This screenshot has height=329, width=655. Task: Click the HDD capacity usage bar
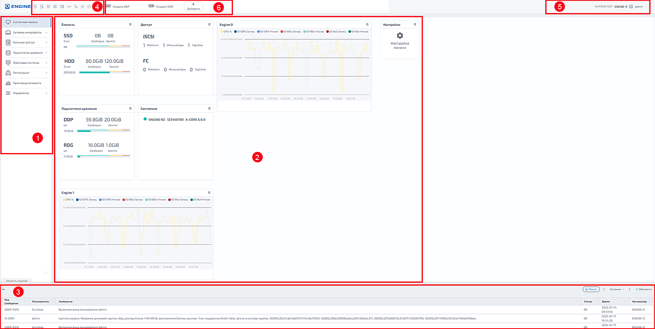pyautogui.click(x=105, y=72)
